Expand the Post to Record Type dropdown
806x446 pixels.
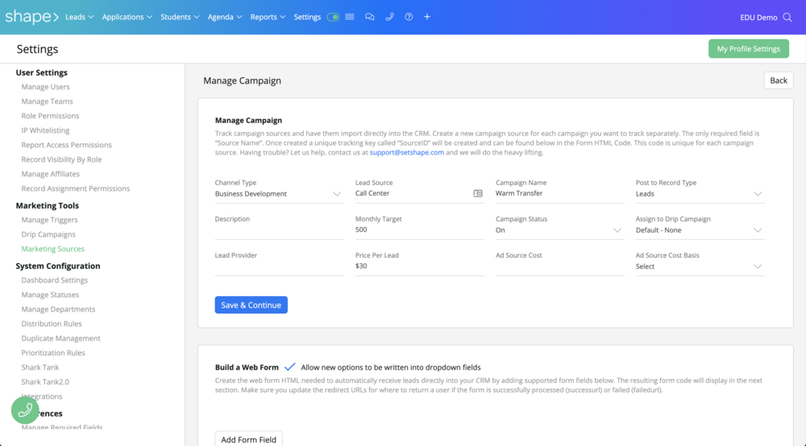[700, 194]
